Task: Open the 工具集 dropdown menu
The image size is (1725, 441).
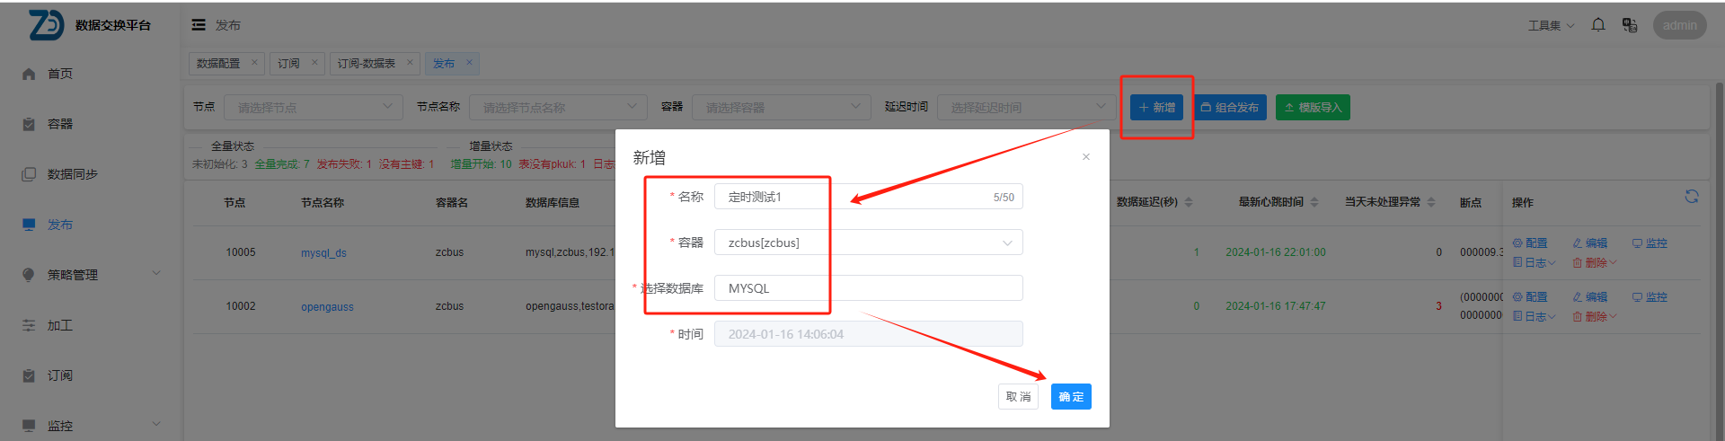Action: pos(1551,25)
